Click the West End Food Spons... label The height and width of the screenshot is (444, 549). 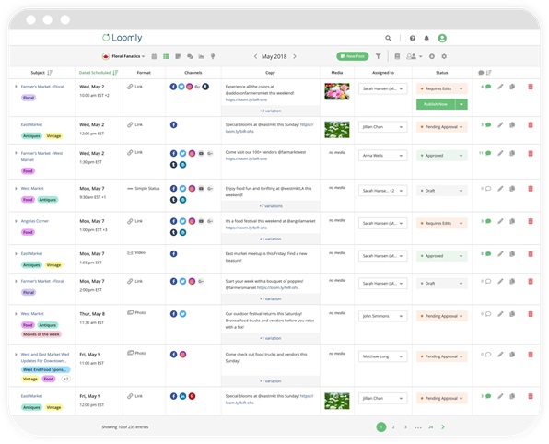click(x=45, y=369)
